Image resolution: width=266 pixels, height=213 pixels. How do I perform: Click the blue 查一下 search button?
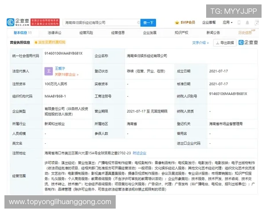[148, 23]
